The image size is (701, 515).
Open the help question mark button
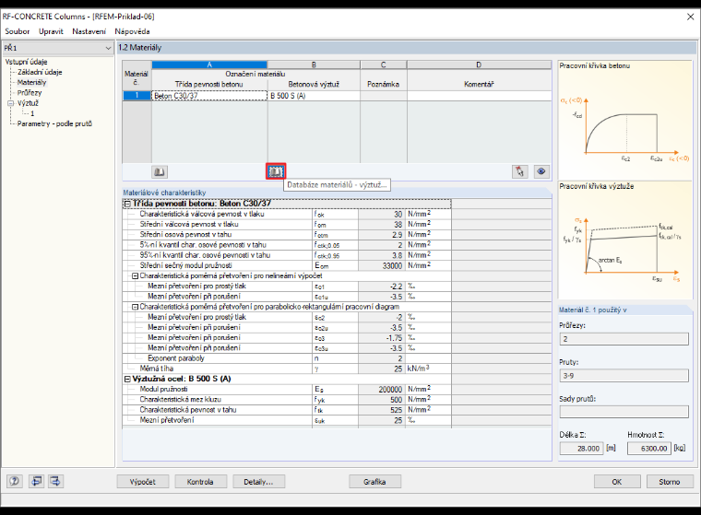(x=15, y=481)
